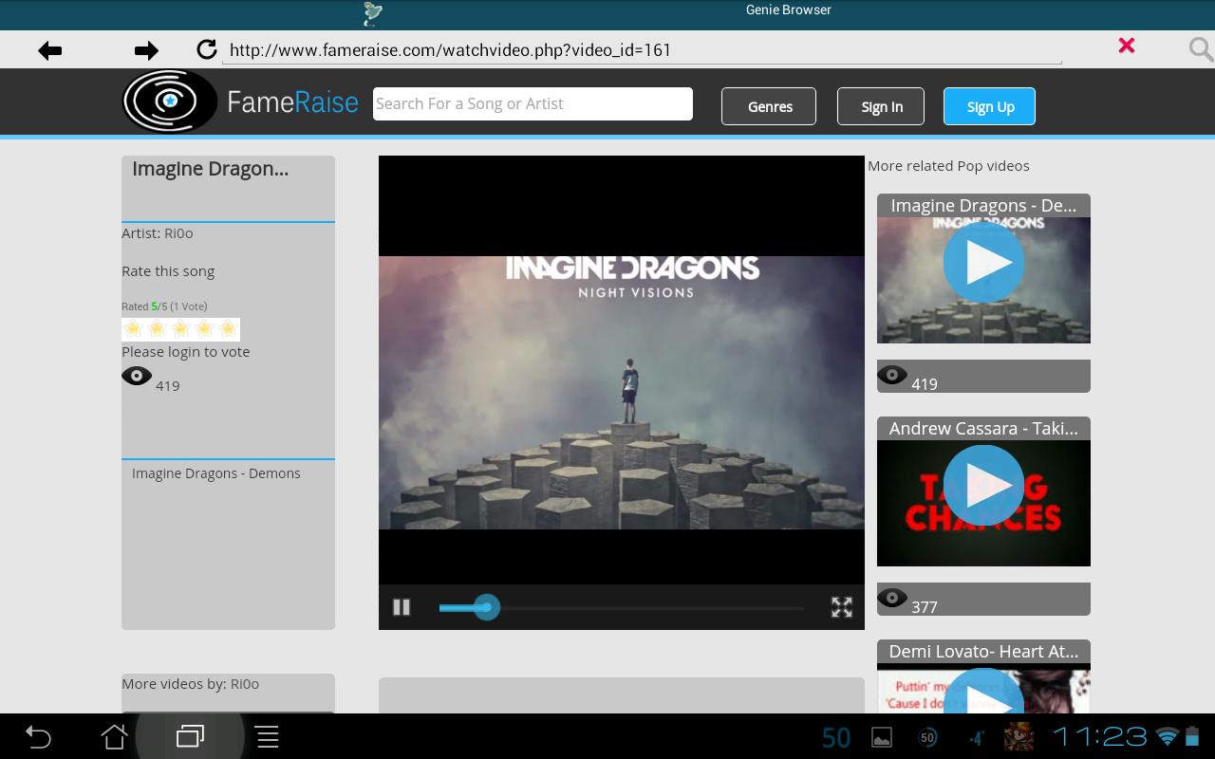This screenshot has width=1215, height=759.
Task: Click the Imagine Dragons - Demons description text
Action: pyautogui.click(x=216, y=473)
